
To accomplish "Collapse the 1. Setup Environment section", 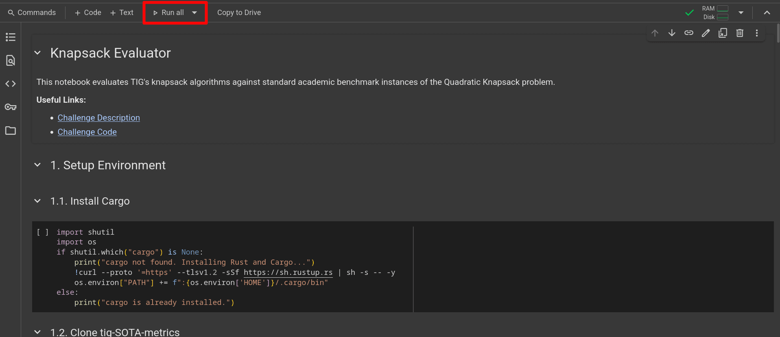I will [38, 165].
